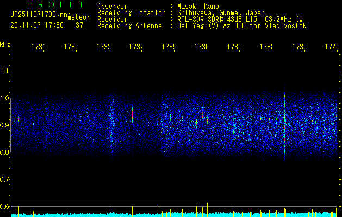This screenshot has width=342, height=217.
Task: Click the kHz axis unit label
Action: [5, 44]
